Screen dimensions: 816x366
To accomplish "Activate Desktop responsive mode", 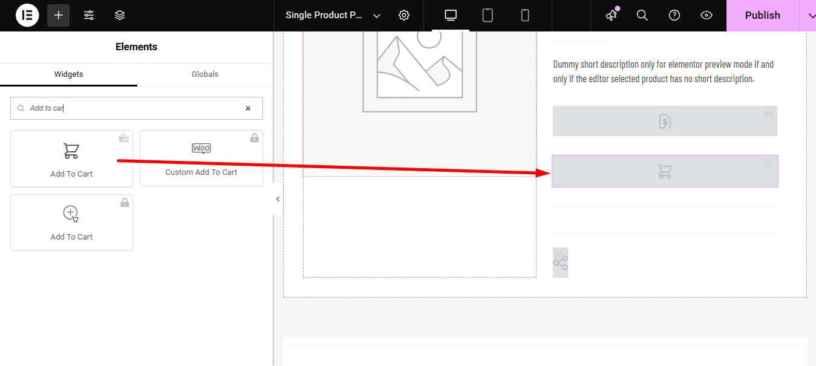I will coord(450,15).
